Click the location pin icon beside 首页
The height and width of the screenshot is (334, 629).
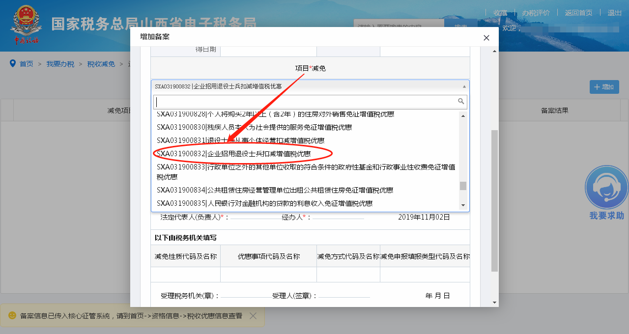click(13, 63)
